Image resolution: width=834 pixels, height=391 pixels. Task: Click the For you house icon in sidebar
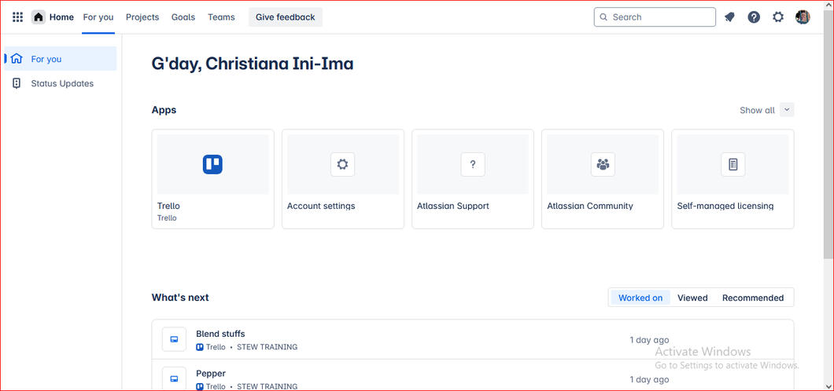[17, 58]
